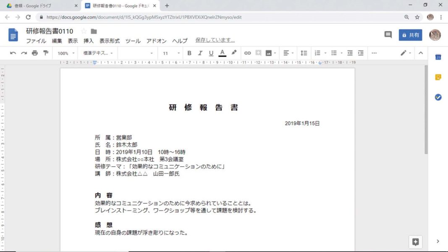Open line spacing options

[x=304, y=53]
